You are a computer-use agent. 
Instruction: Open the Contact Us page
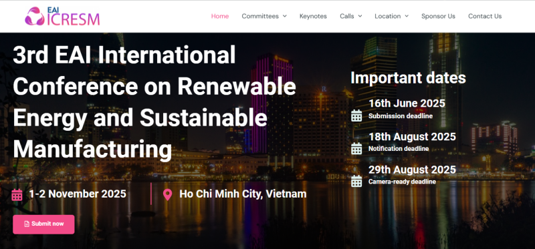485,16
